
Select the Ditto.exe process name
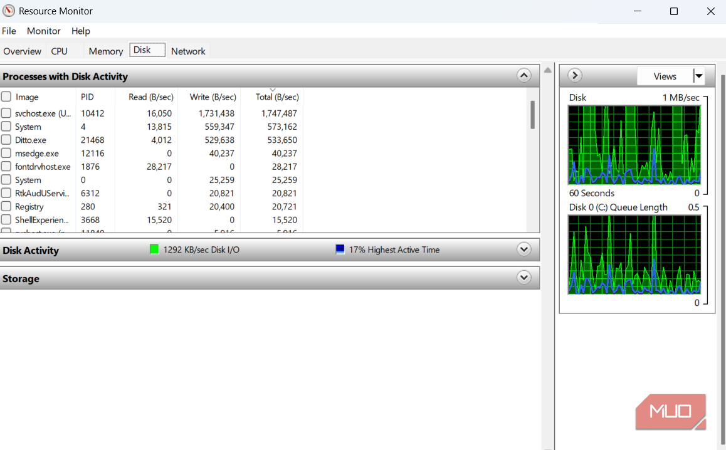31,140
